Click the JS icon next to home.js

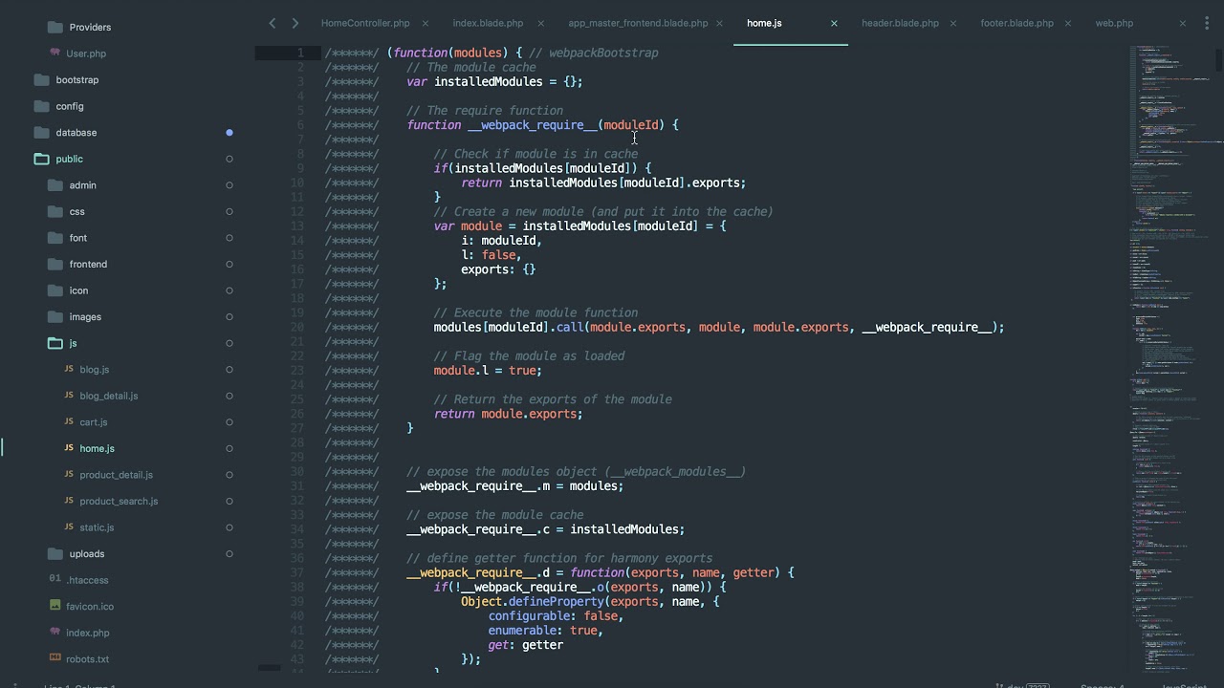pos(69,448)
